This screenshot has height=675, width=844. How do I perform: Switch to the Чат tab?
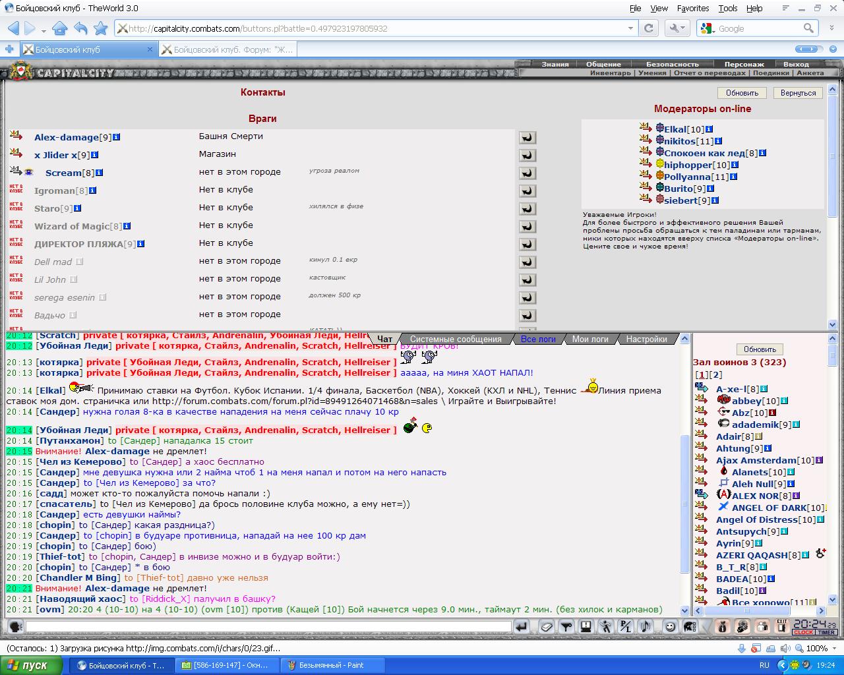pyautogui.click(x=384, y=339)
